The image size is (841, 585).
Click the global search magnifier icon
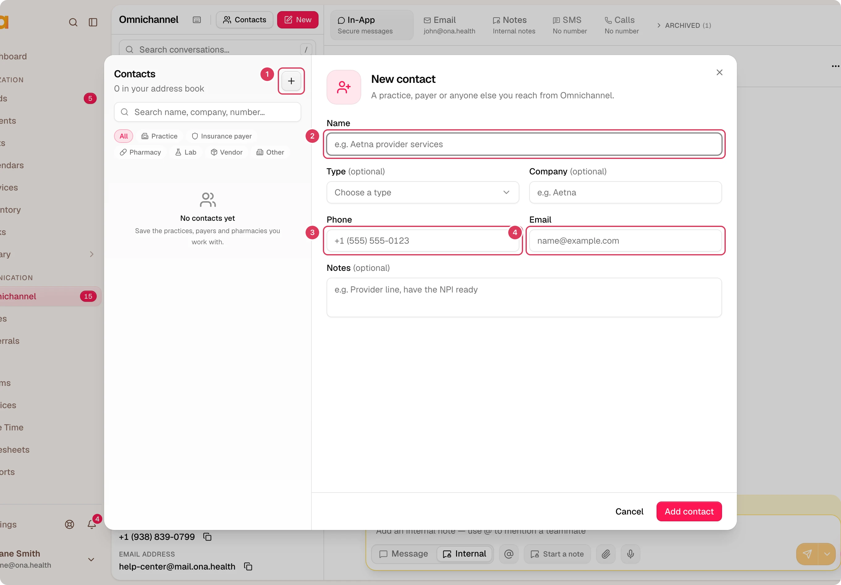point(73,22)
